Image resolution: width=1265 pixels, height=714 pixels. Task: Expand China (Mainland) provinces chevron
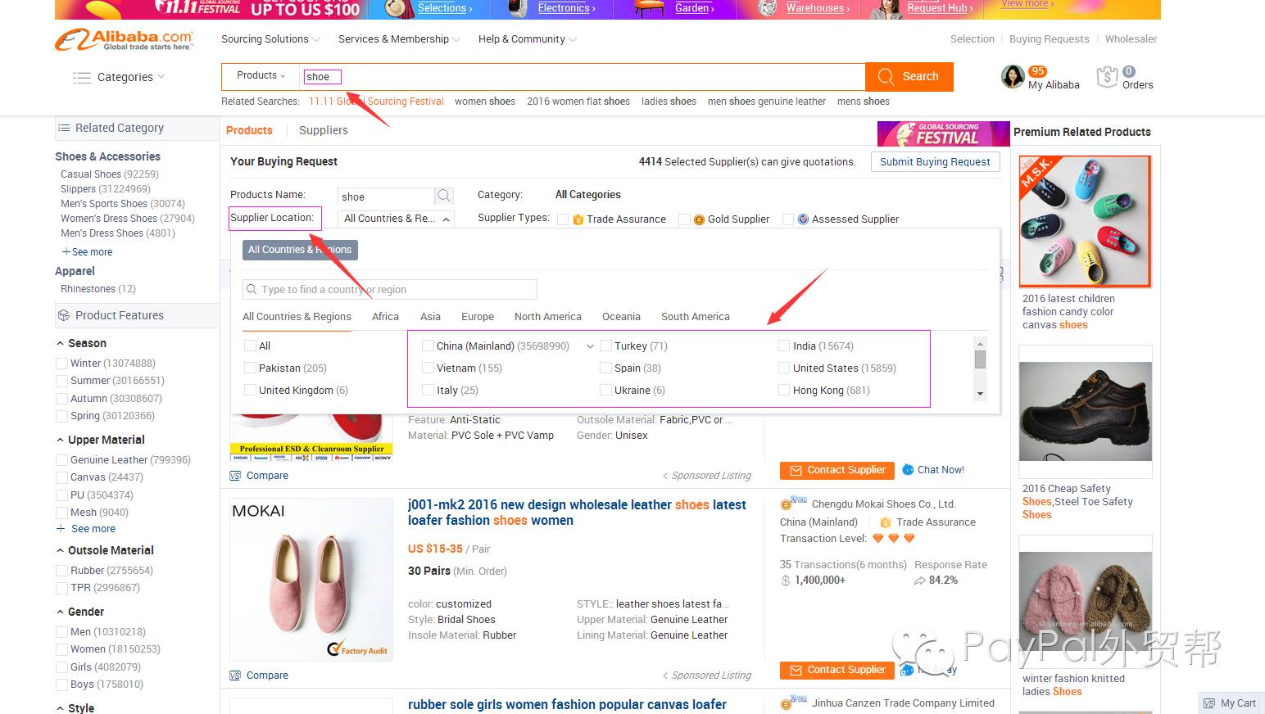(x=590, y=346)
